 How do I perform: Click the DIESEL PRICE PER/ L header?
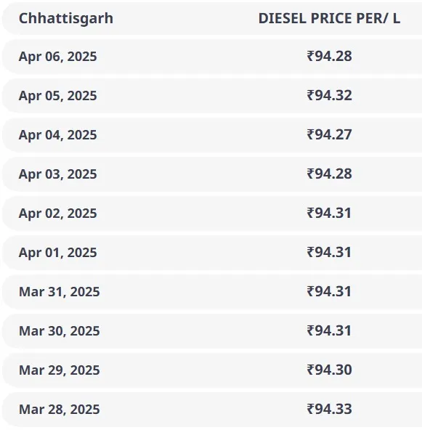click(329, 19)
